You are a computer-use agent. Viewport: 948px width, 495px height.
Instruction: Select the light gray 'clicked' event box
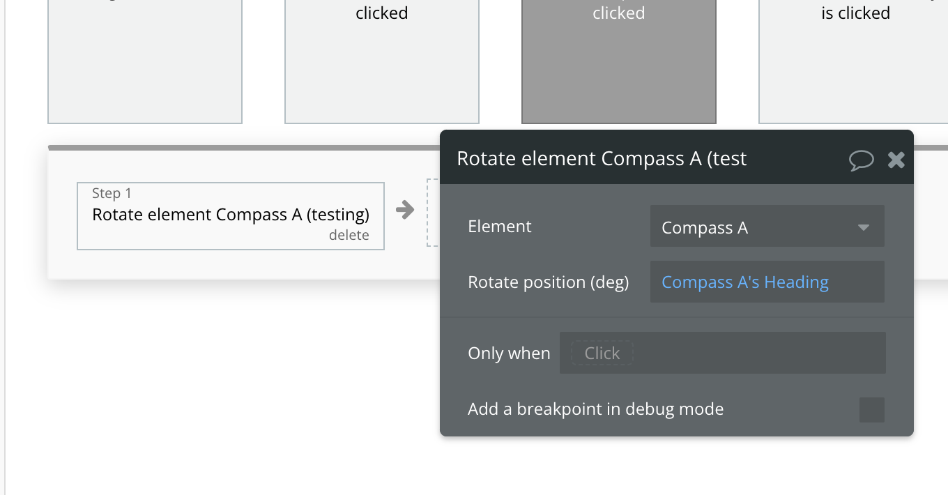[381, 61]
